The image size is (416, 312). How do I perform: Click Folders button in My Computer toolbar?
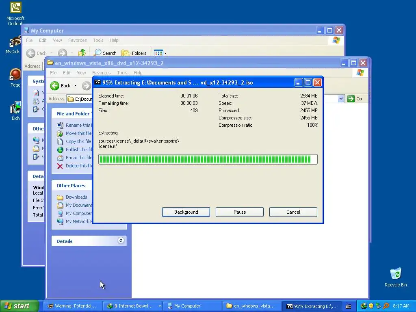(x=134, y=53)
